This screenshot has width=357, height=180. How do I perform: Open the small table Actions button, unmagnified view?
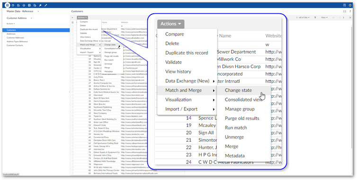(x=82, y=18)
